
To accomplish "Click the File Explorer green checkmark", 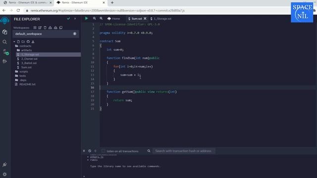I will (x=68, y=19).
